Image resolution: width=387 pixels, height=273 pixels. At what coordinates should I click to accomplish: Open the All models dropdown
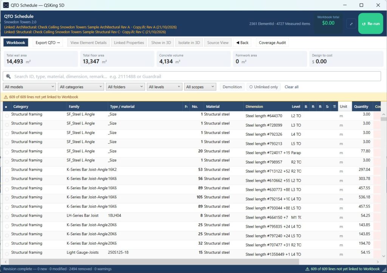29,87
